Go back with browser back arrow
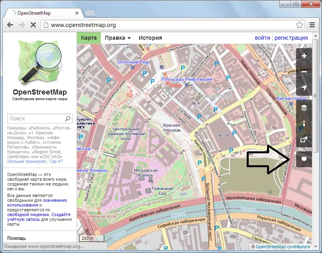322x253 pixels. click(x=10, y=25)
